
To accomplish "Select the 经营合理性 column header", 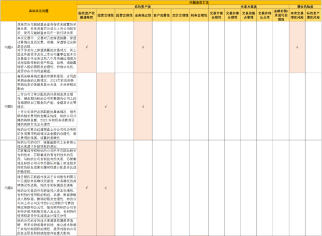I will (106, 15).
